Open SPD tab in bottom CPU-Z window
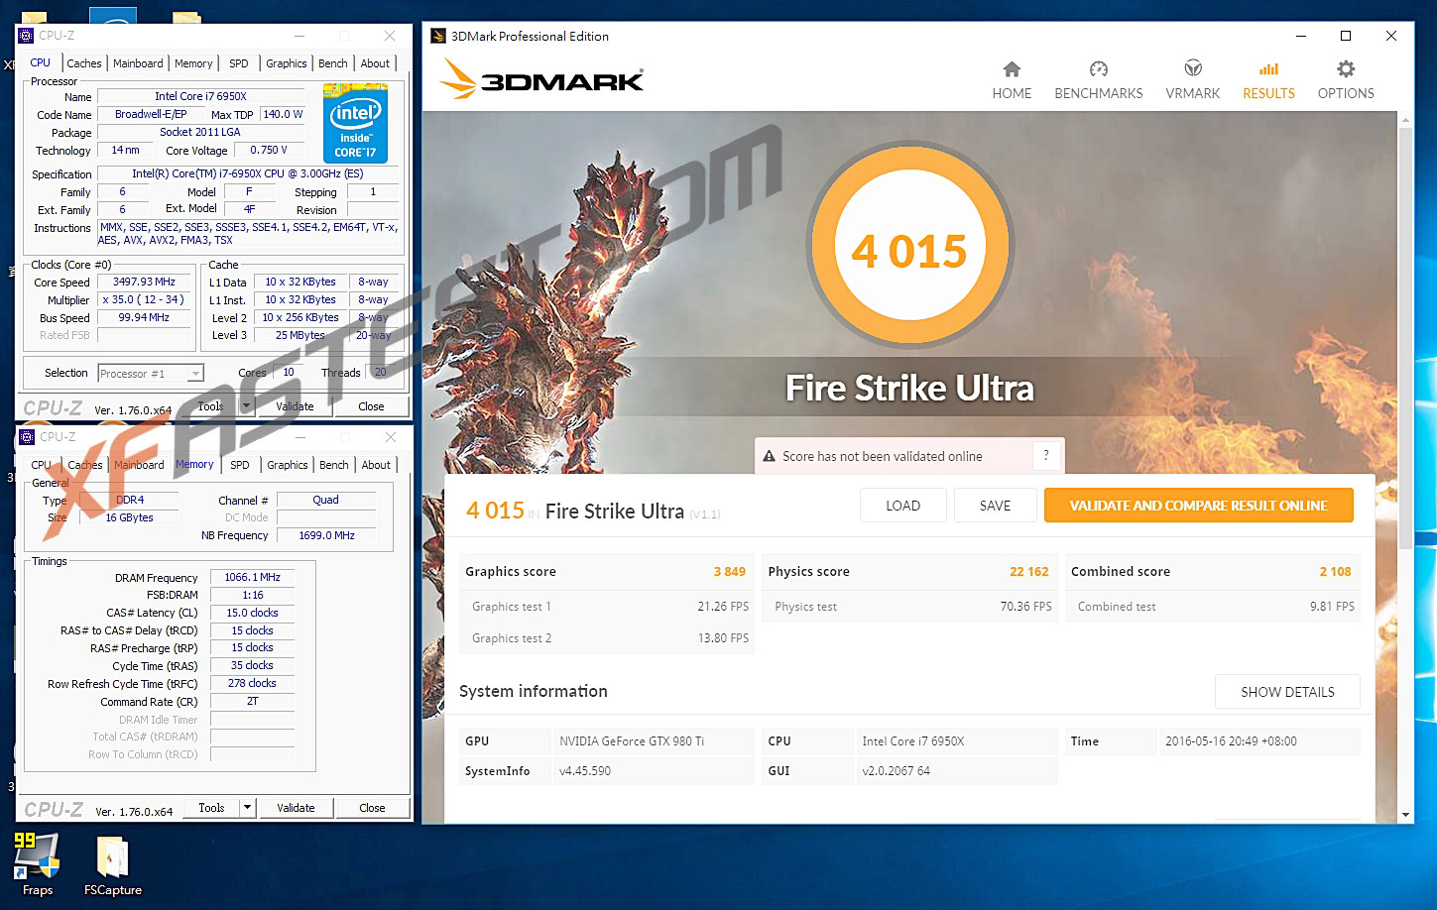This screenshot has height=910, width=1437. tap(240, 465)
